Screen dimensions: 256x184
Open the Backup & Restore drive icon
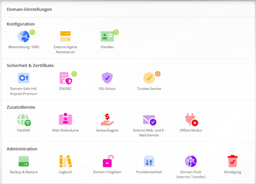point(24,161)
